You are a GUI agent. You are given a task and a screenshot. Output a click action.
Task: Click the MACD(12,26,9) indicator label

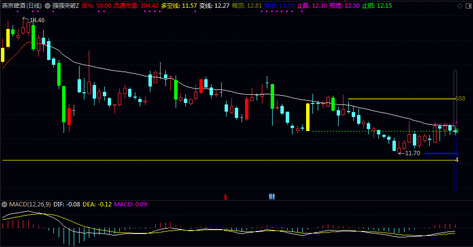pos(30,204)
